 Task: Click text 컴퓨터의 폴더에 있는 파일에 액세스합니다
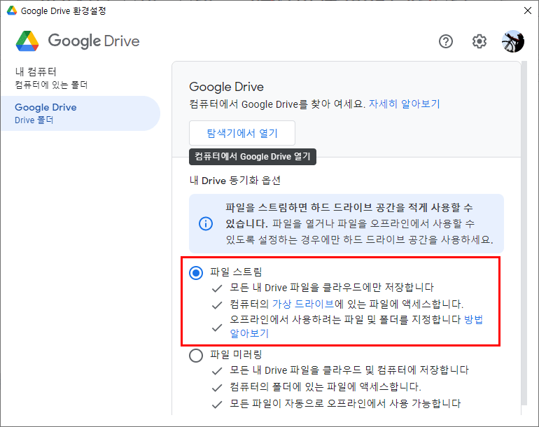point(325,387)
